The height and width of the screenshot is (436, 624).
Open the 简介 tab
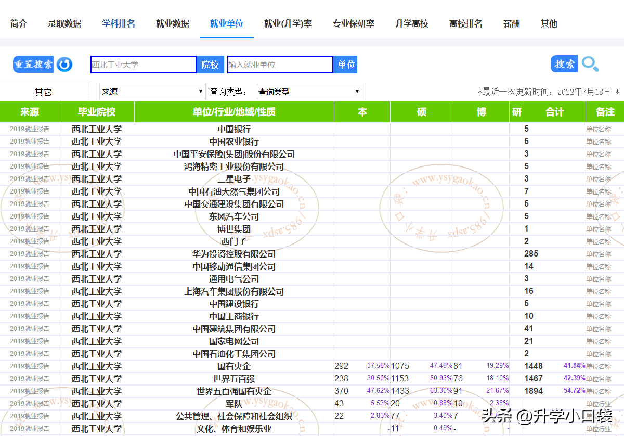tap(19, 23)
